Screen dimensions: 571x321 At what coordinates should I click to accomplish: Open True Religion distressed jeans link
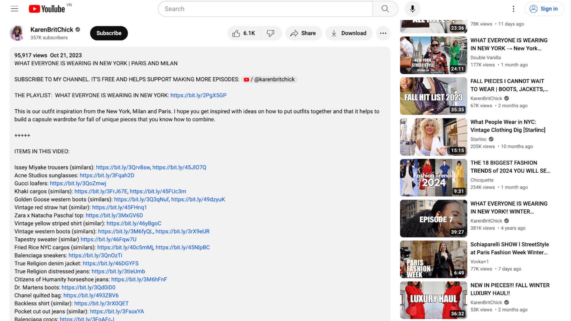pyautogui.click(x=118, y=272)
